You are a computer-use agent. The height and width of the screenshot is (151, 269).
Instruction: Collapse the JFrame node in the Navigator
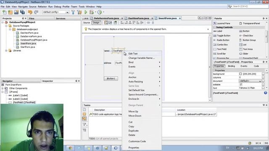(3, 92)
